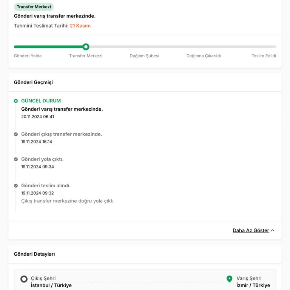Click the 'İzmir / Türkiye' destination text
The height and width of the screenshot is (290, 290).
(253, 285)
